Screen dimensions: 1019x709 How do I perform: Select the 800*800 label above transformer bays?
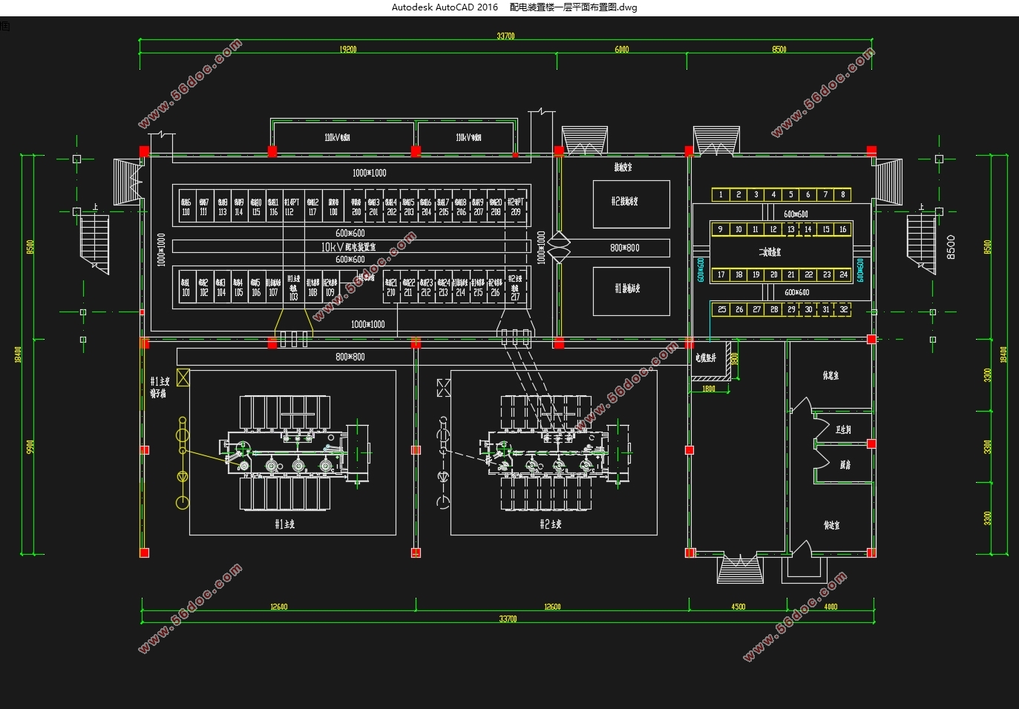(x=350, y=357)
